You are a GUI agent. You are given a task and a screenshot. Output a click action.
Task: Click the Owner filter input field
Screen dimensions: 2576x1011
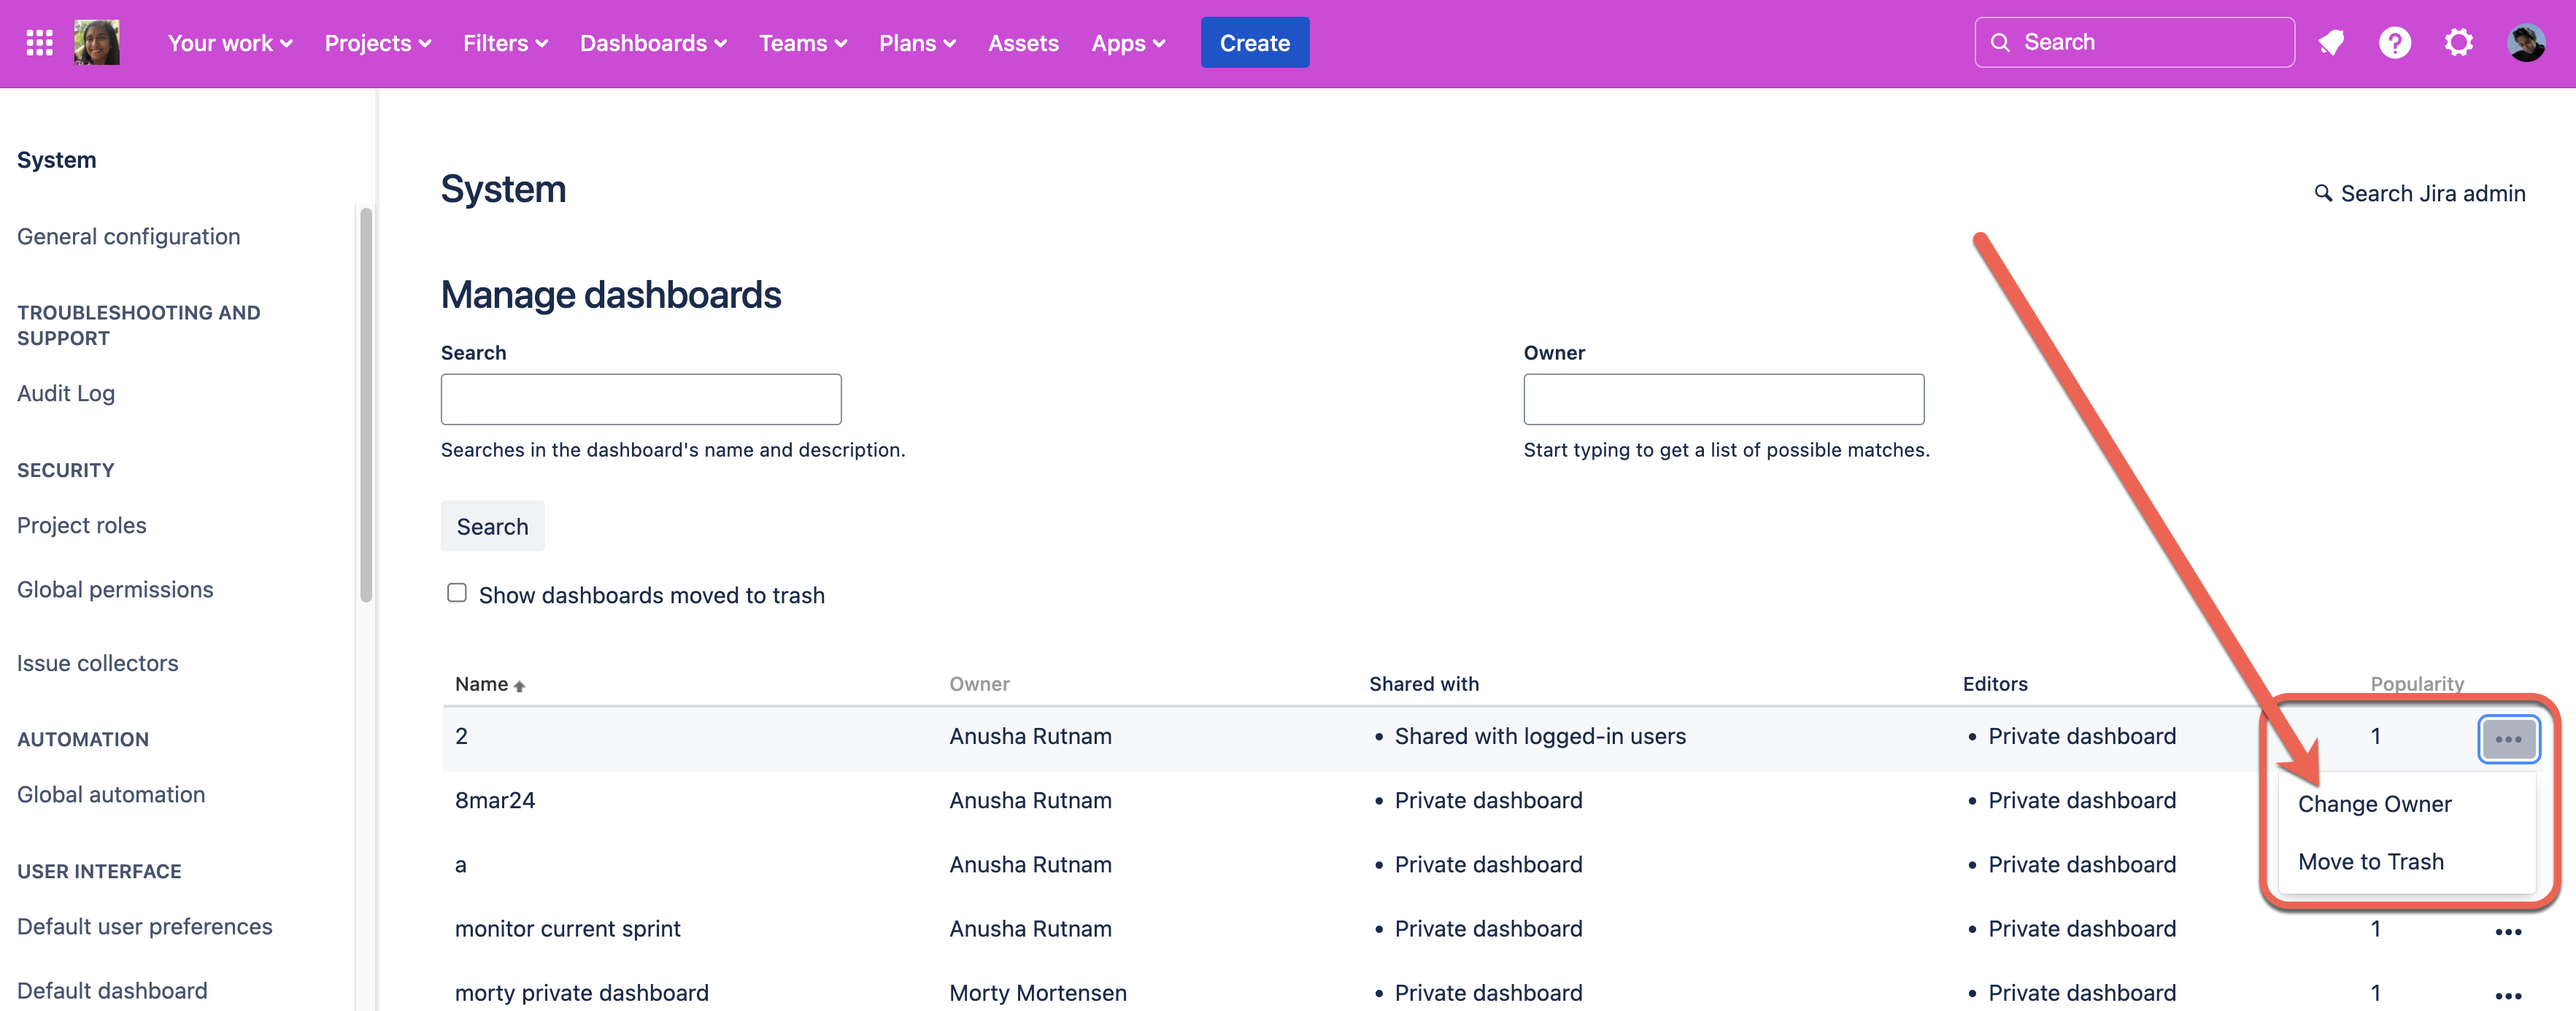[1723, 400]
